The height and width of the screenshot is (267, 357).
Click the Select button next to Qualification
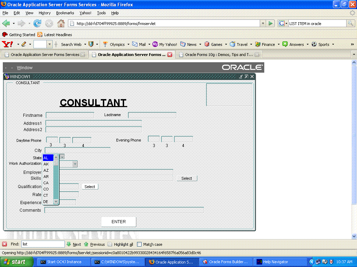[90, 187]
